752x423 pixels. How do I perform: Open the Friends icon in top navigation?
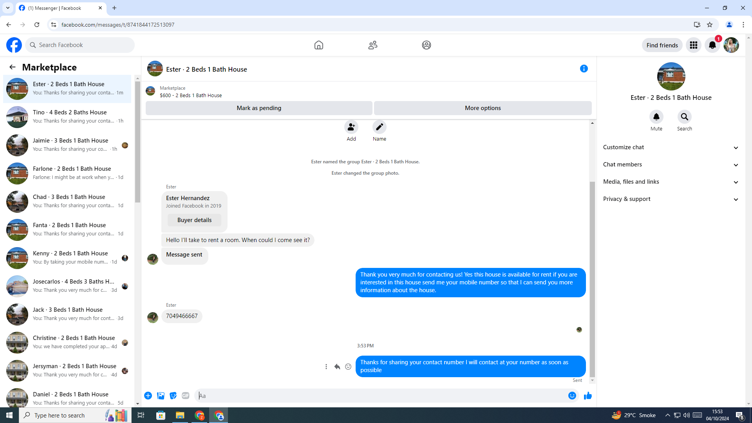[373, 45]
